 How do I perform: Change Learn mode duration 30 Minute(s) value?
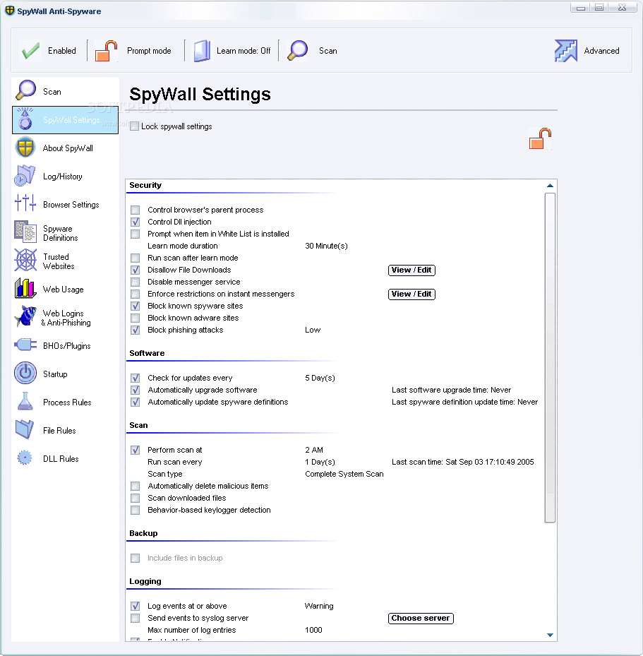(x=326, y=246)
